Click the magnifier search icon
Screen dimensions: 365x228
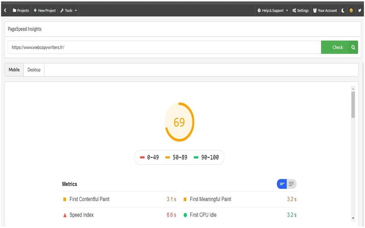pyautogui.click(x=353, y=47)
